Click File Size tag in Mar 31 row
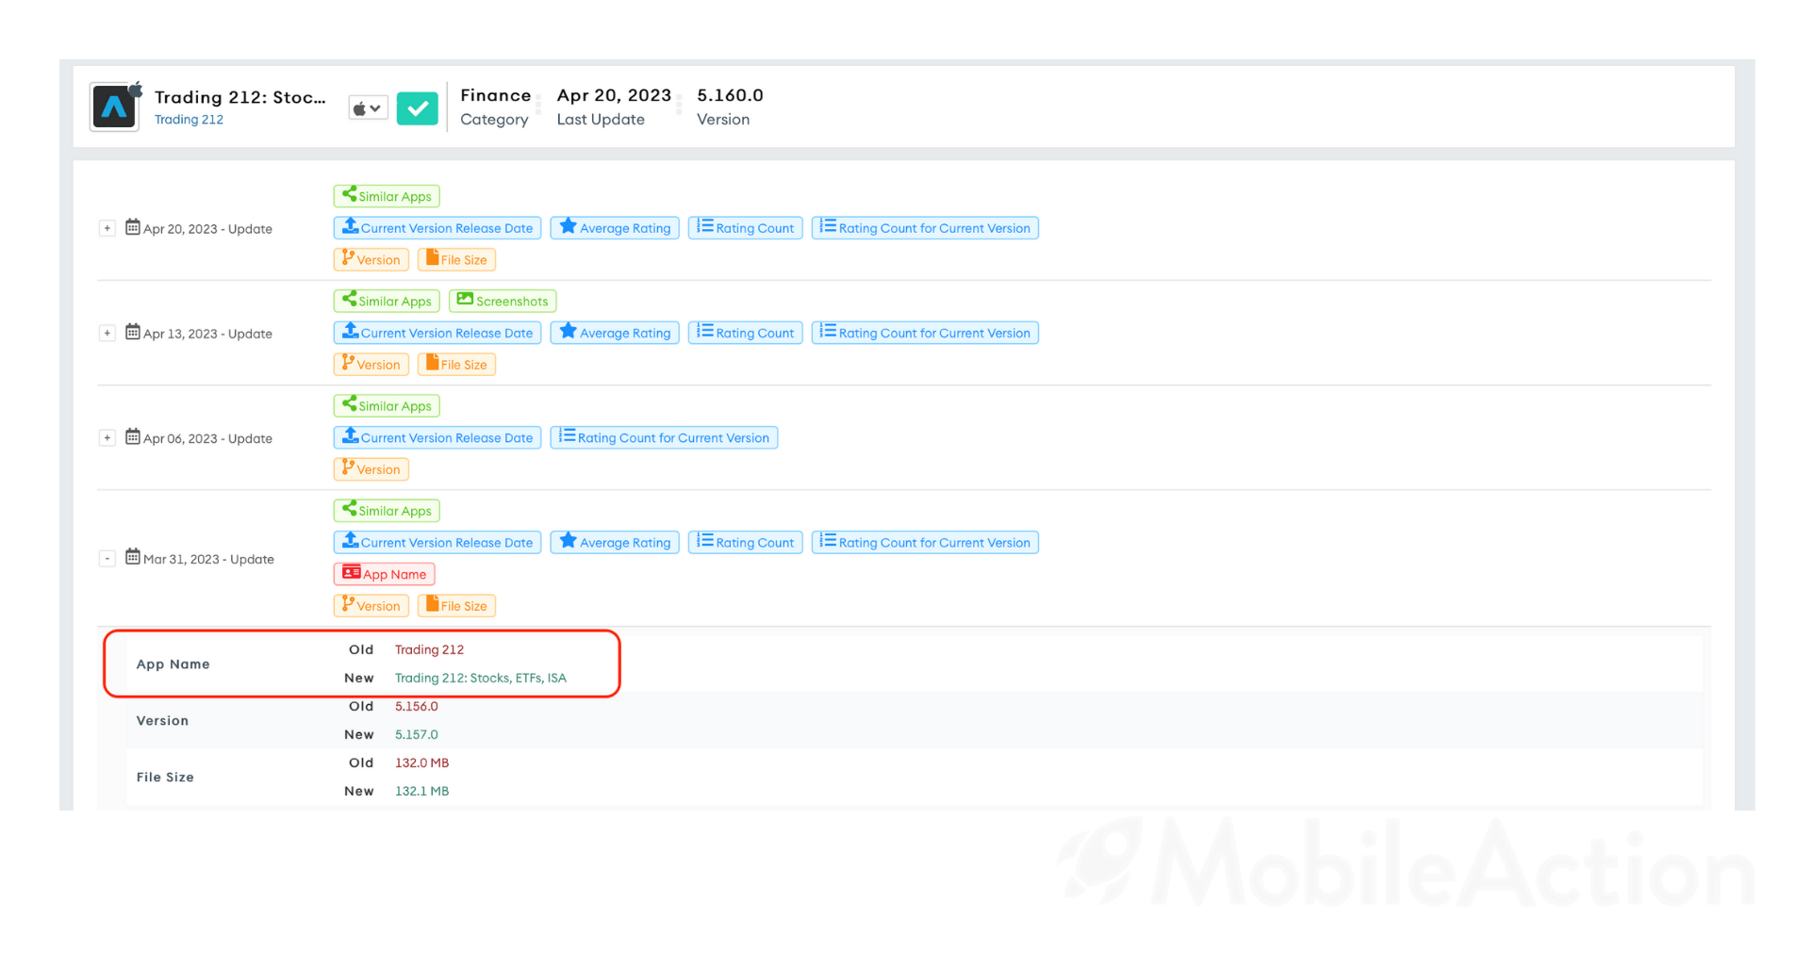This screenshot has width=1815, height=967. (456, 605)
